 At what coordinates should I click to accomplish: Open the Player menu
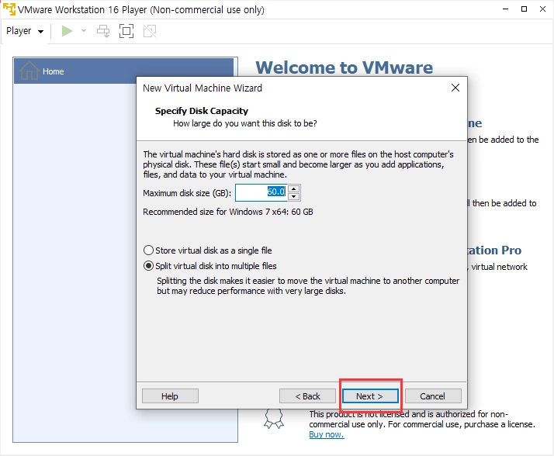pos(25,31)
